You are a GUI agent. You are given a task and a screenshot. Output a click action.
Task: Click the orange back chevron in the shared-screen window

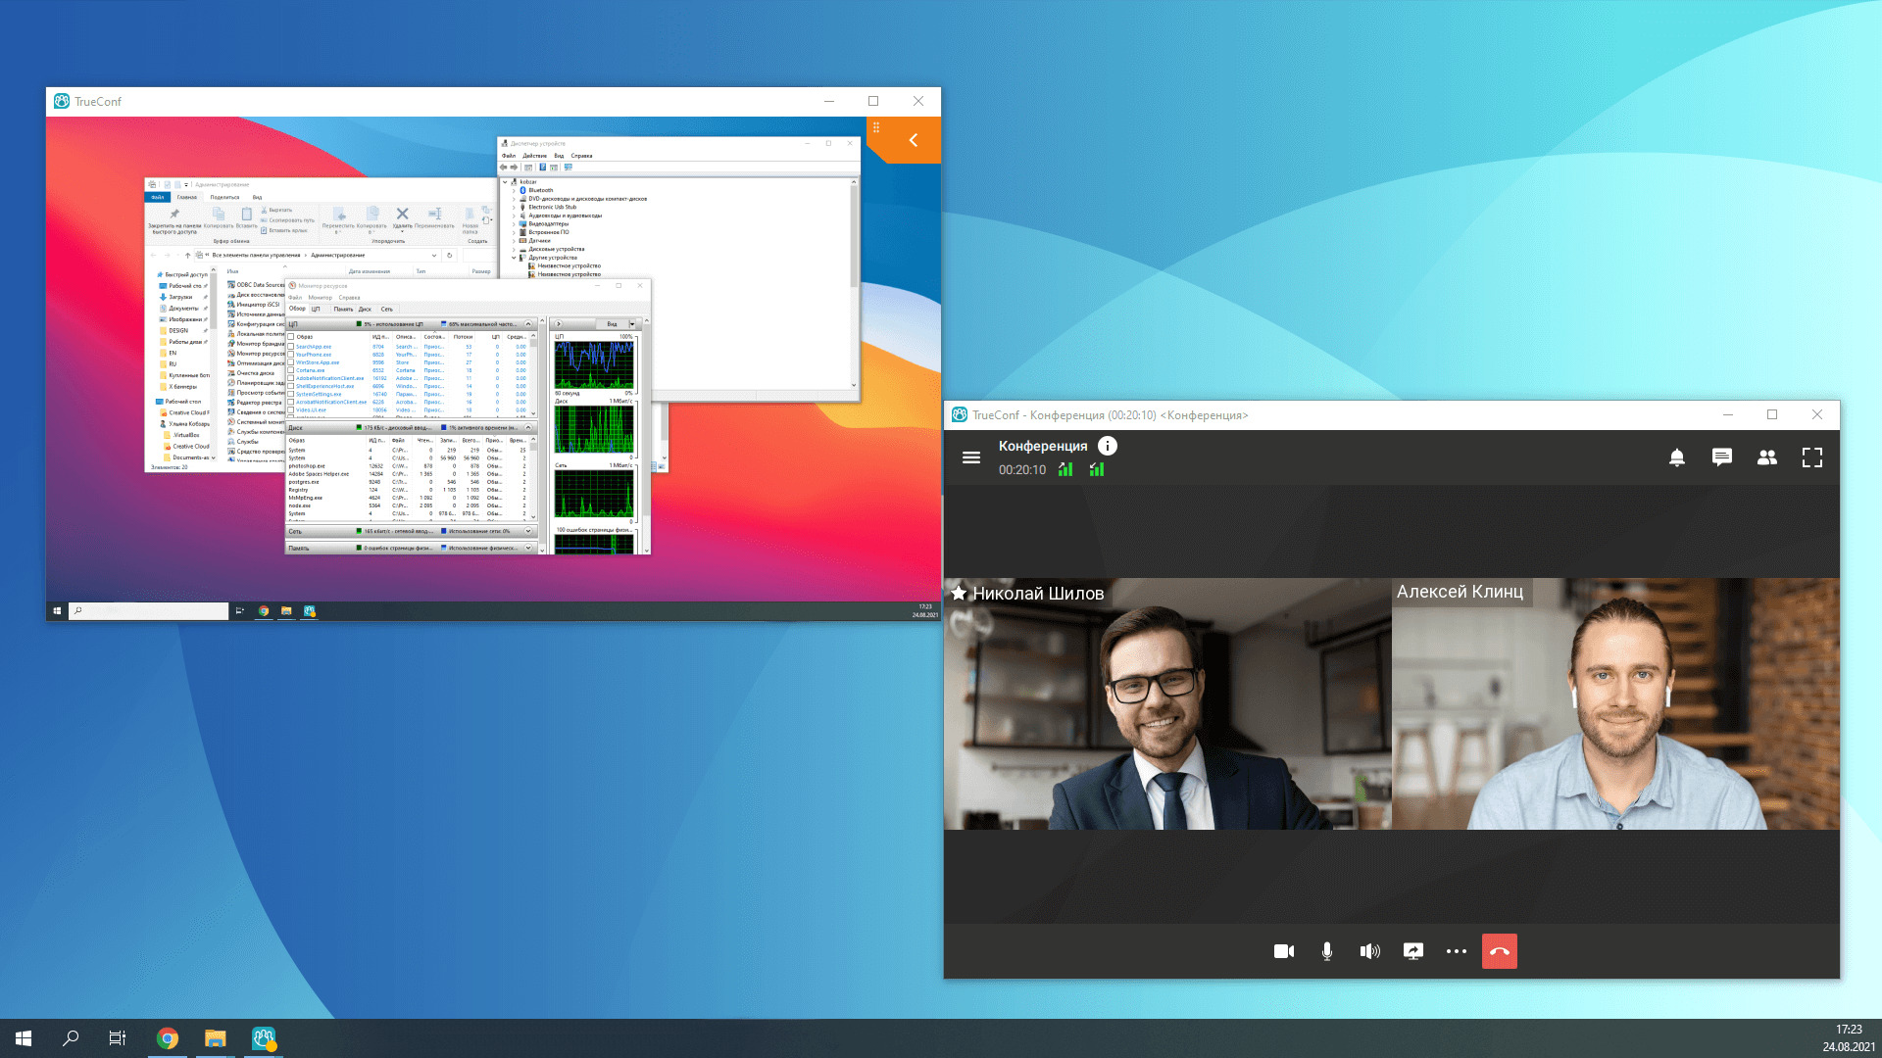(x=914, y=140)
